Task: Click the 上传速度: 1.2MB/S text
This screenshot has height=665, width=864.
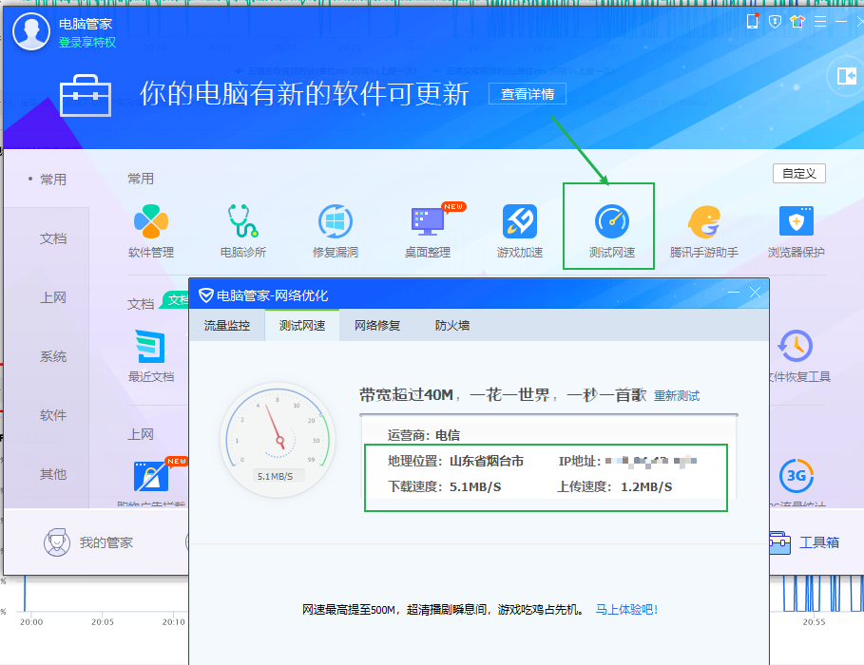Action: click(x=615, y=487)
